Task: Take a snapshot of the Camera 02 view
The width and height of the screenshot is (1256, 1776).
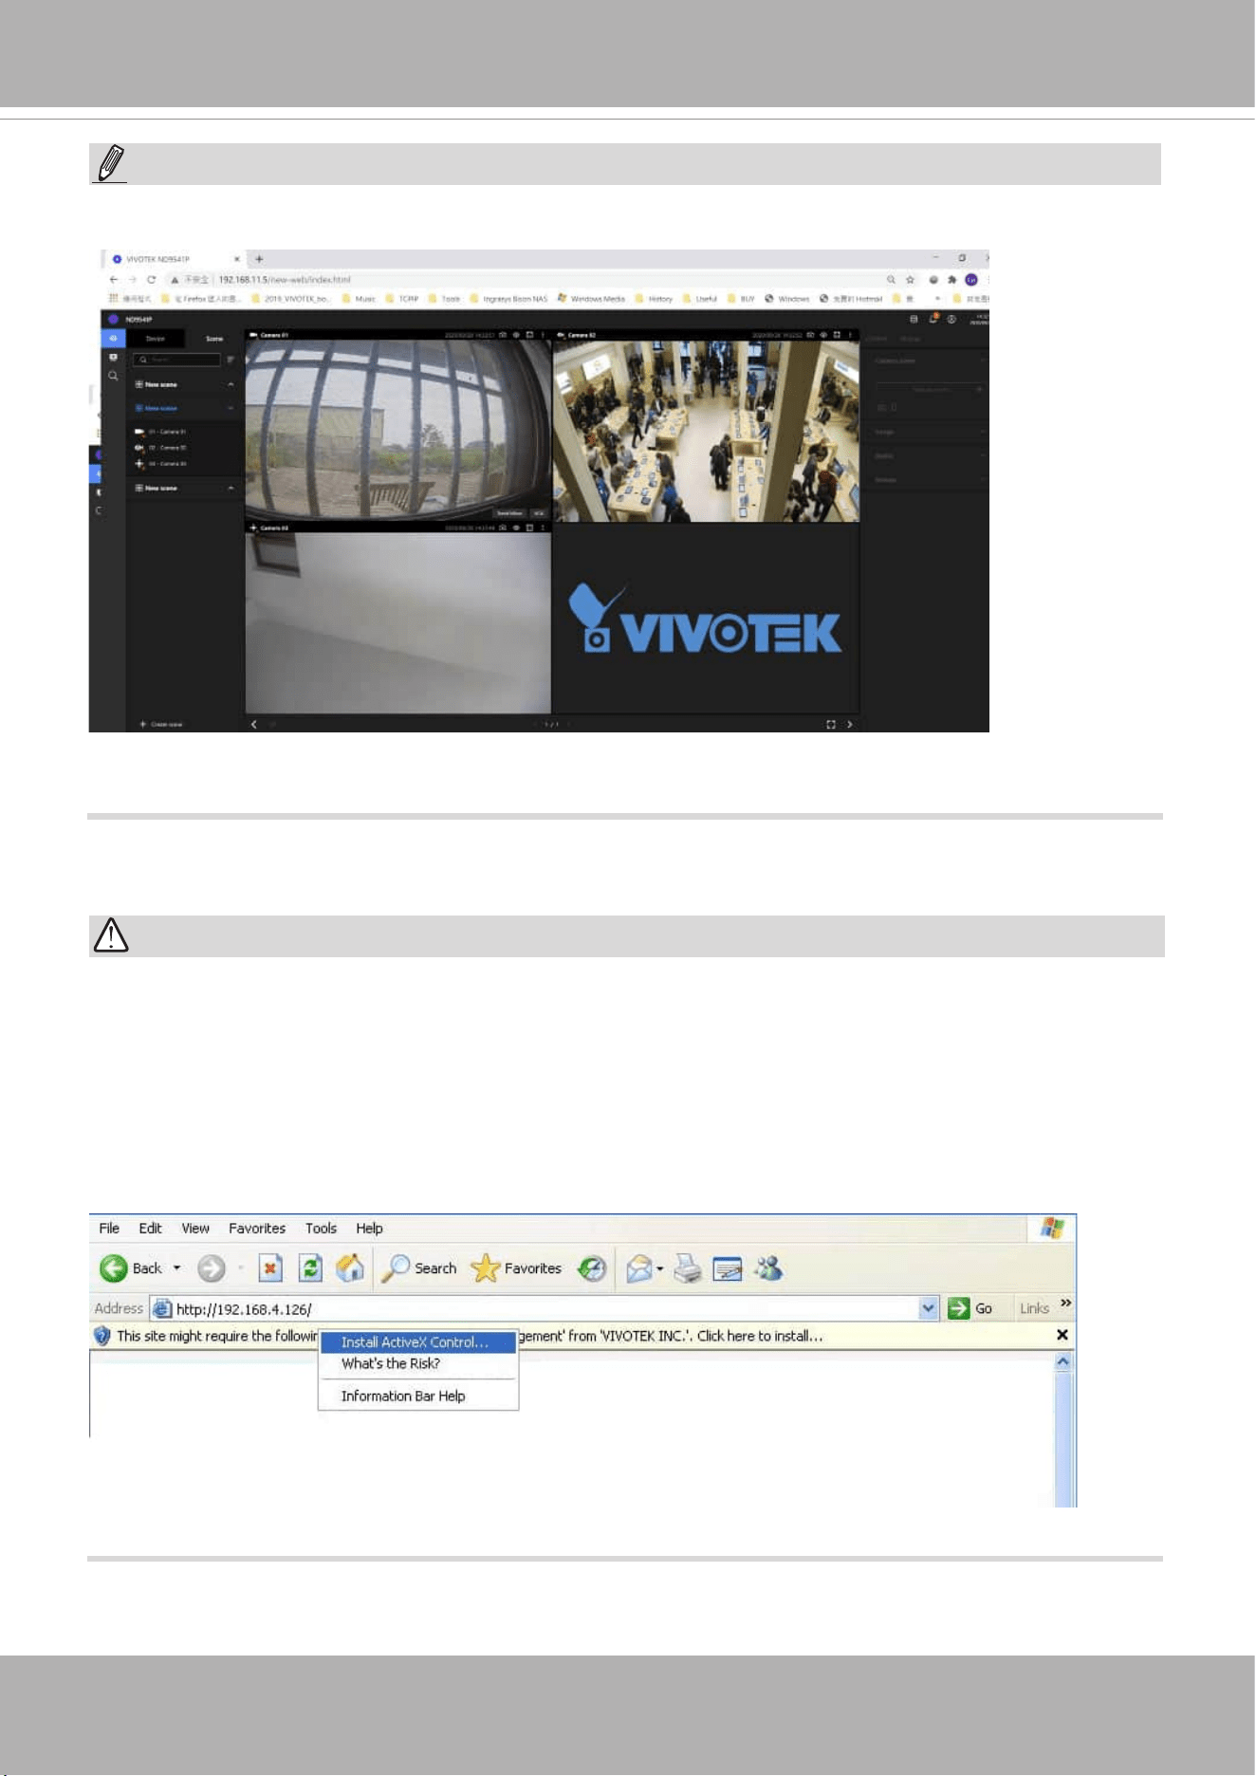Action: click(x=810, y=335)
